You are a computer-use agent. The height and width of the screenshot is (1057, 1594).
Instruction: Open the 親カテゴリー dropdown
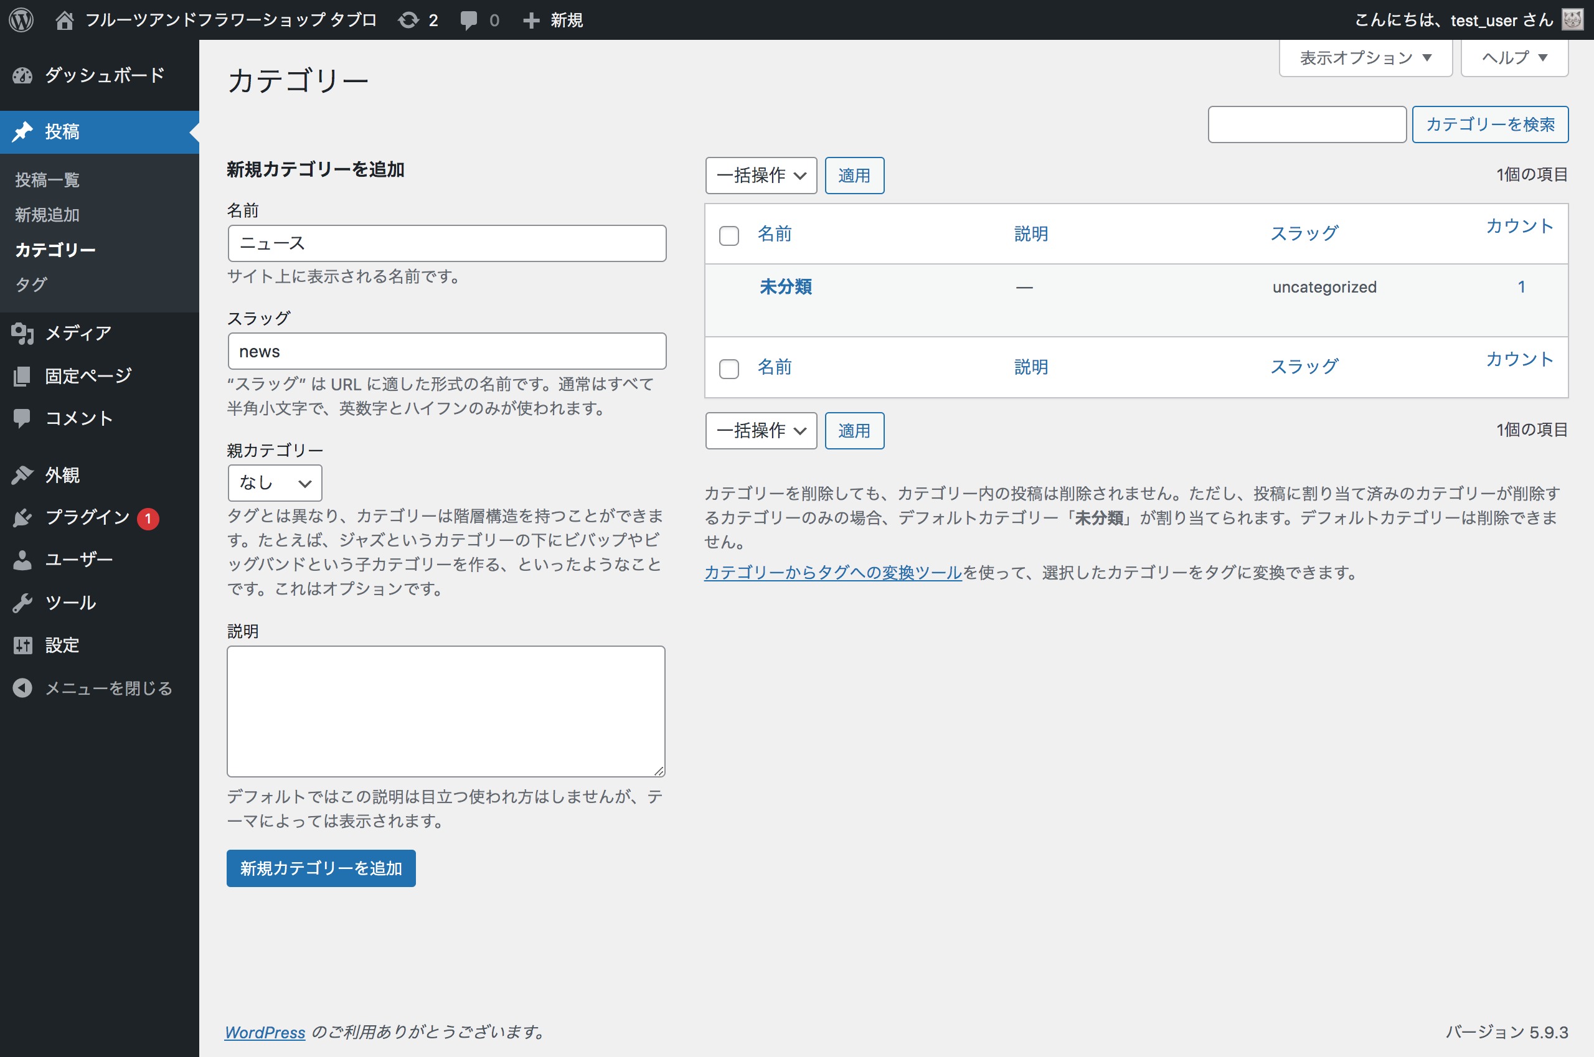point(275,482)
